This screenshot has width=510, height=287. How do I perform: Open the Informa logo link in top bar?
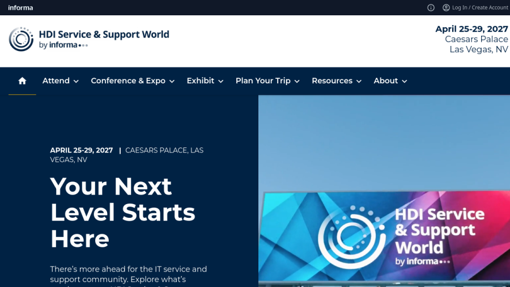20,7
